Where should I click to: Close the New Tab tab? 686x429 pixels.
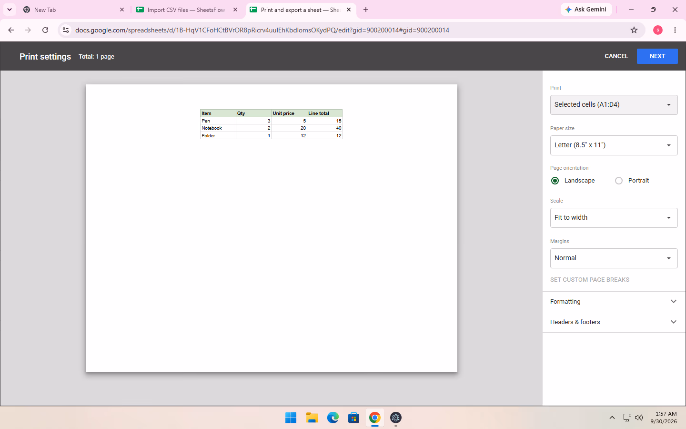[x=122, y=10]
